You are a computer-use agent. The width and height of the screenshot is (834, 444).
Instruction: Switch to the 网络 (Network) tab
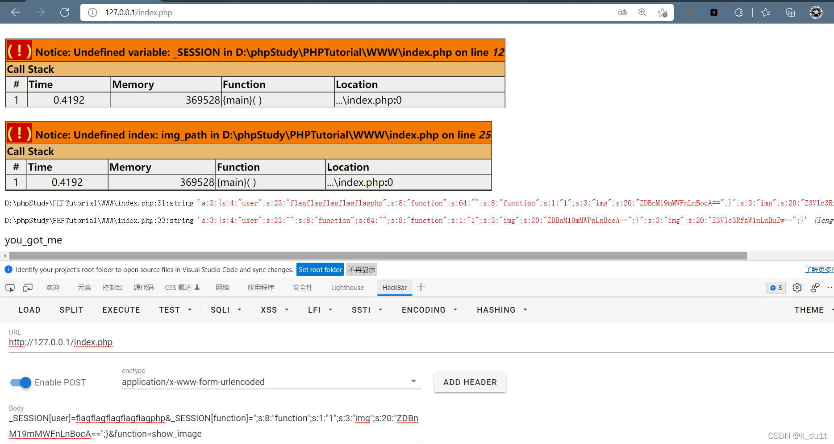click(222, 288)
